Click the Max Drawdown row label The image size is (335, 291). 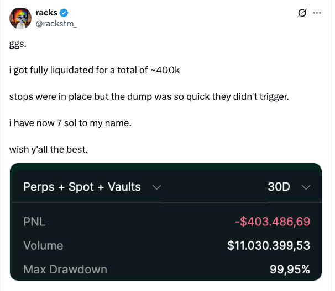coord(65,270)
